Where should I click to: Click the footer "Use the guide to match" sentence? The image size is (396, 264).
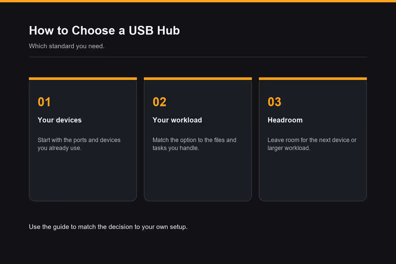tap(108, 227)
